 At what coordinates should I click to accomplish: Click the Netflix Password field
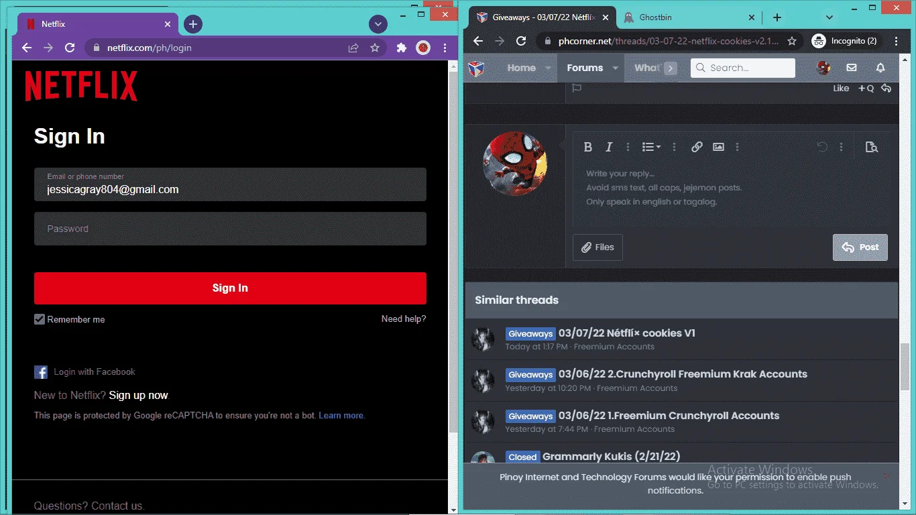tap(230, 229)
